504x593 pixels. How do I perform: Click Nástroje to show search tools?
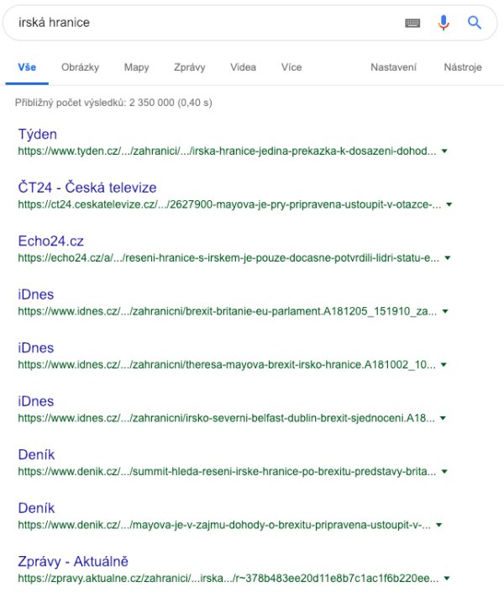[x=463, y=67]
